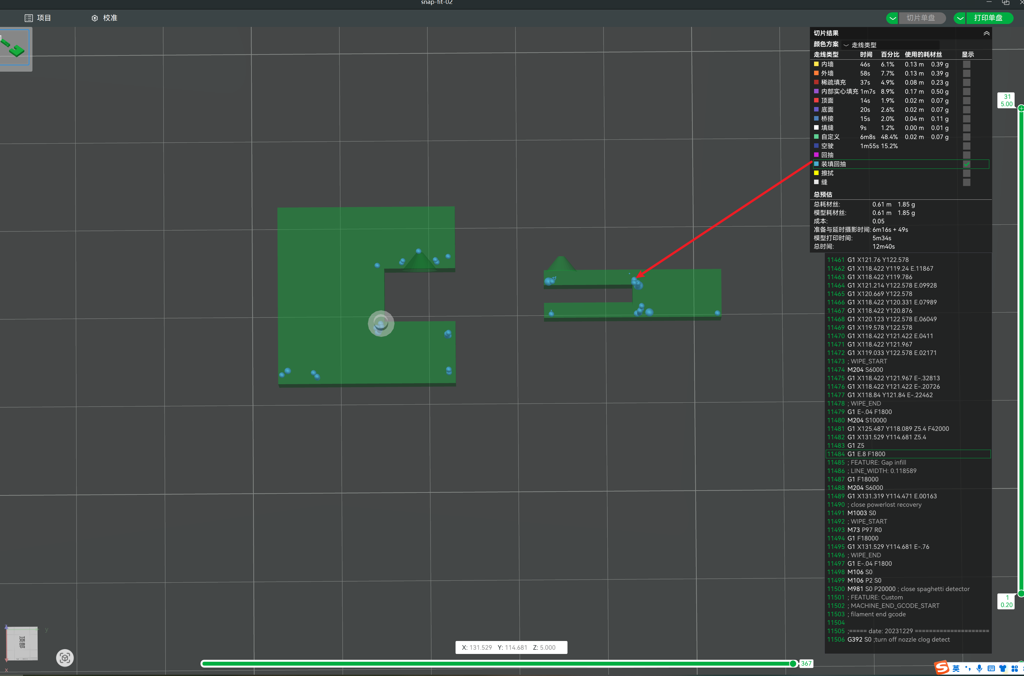The image size is (1024, 676).
Task: Click the microphone icon in input toolbar
Action: click(979, 668)
